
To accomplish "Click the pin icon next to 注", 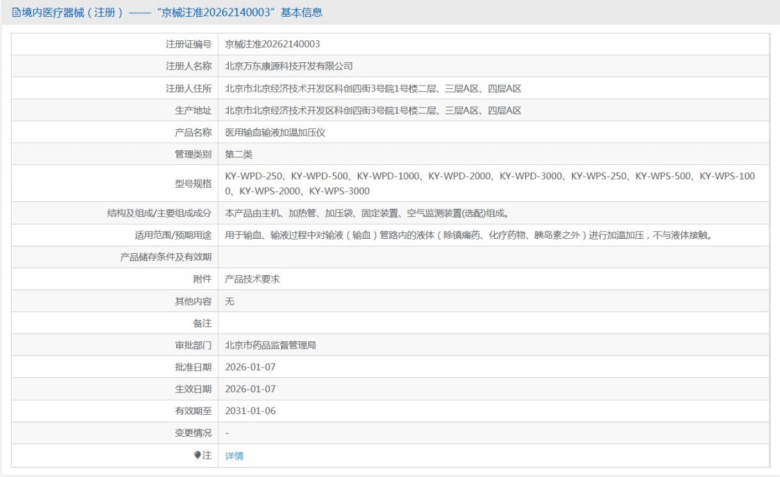I will click(x=198, y=455).
